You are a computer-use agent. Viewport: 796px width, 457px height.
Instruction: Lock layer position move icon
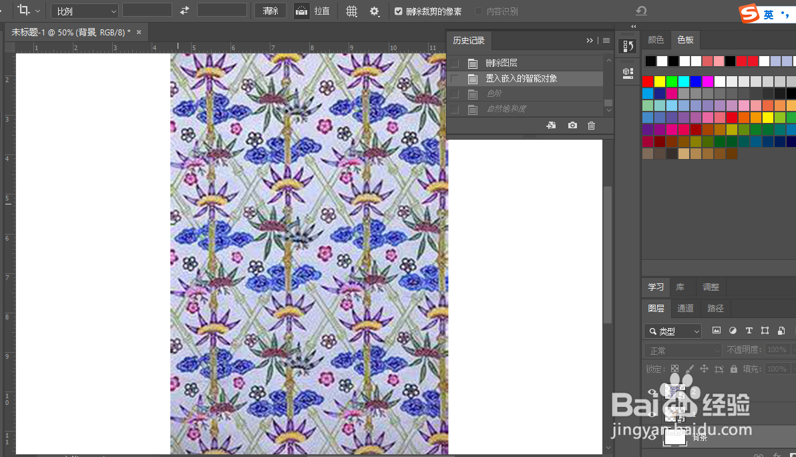[704, 369]
